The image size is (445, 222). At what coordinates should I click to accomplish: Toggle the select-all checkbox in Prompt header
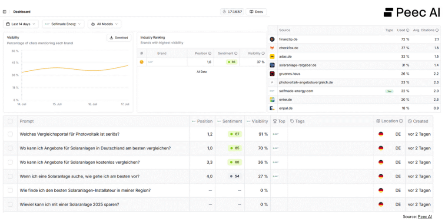tap(10, 121)
